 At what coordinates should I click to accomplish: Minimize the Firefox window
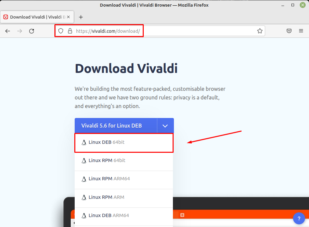tap(283, 5)
